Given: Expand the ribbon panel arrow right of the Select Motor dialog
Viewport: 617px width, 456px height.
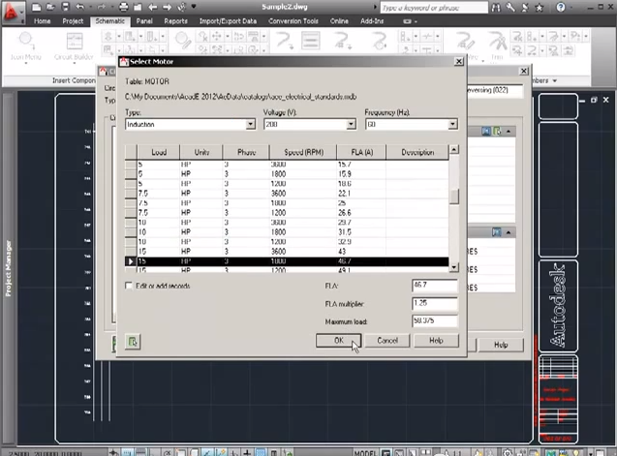Looking at the screenshot, I should coord(555,80).
